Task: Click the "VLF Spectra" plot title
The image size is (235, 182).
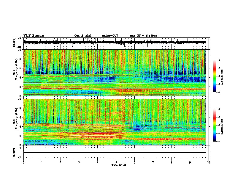Action: [x=34, y=36]
